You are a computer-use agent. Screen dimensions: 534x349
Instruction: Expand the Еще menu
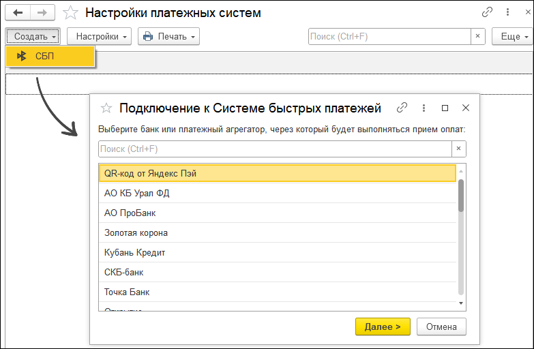click(511, 36)
